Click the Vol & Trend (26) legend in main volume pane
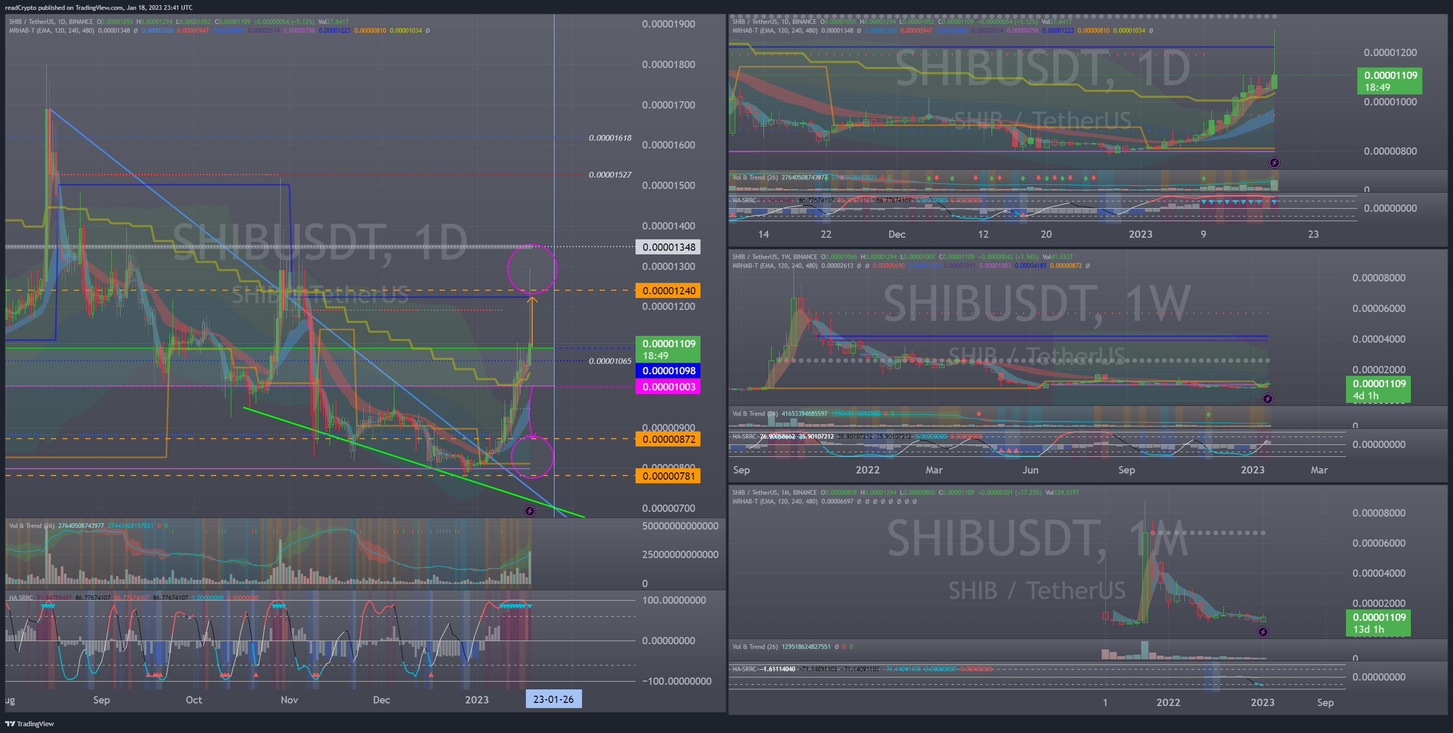The image size is (1453, 733). click(32, 526)
